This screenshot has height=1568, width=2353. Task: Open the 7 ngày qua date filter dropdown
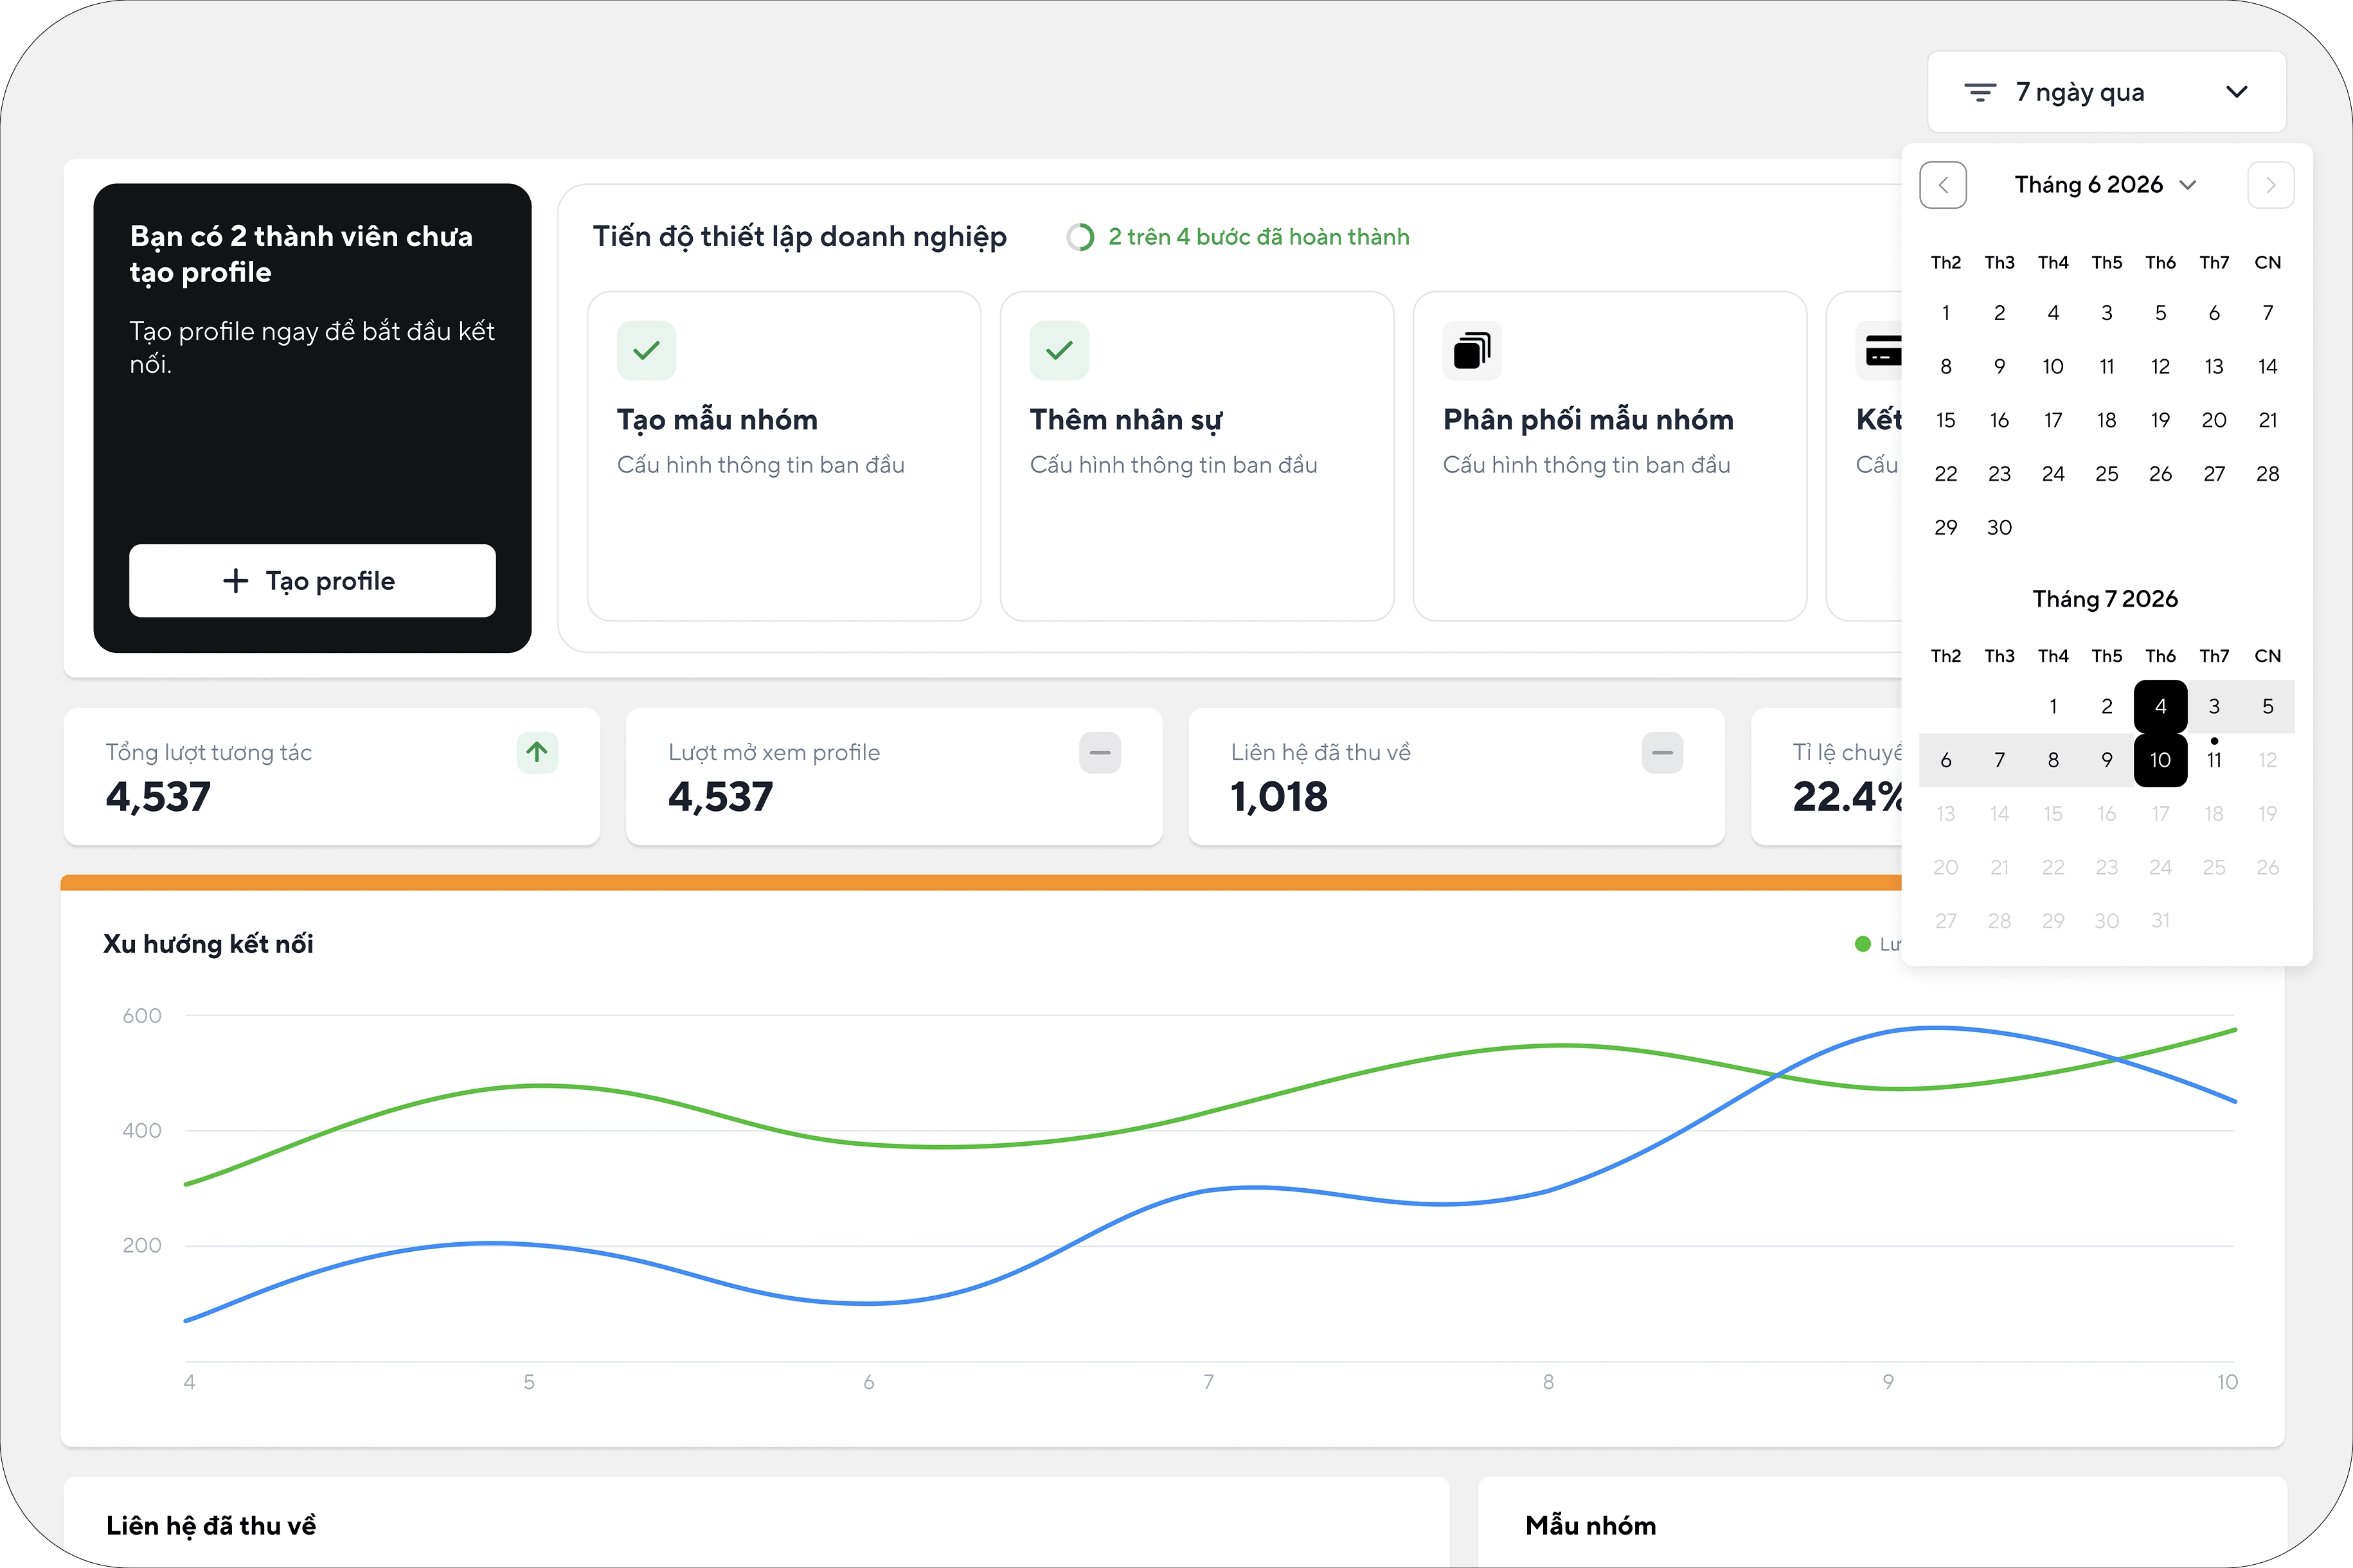(x=2106, y=92)
